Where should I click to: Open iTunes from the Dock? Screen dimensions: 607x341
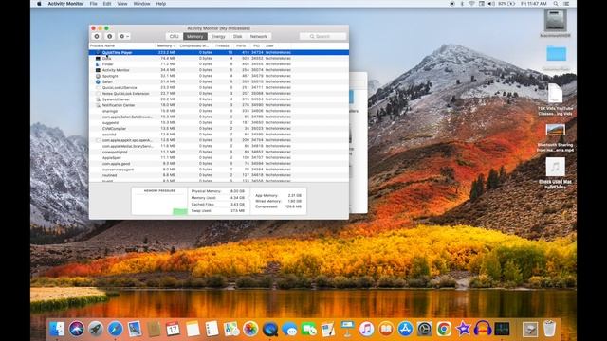coord(367,329)
